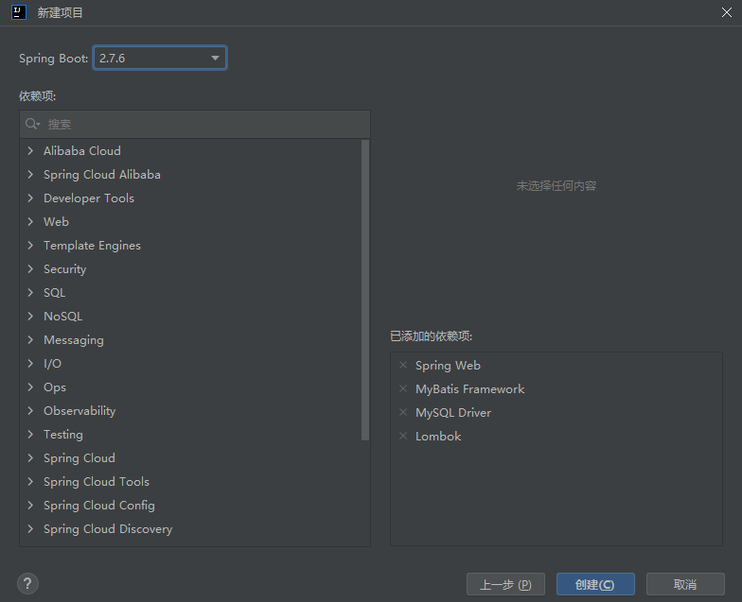742x602 pixels.
Task: Expand the Alibaba Cloud category
Action: 30,151
